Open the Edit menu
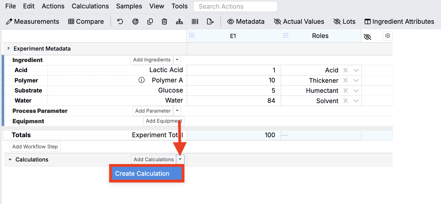This screenshot has height=204, width=441. click(x=29, y=6)
